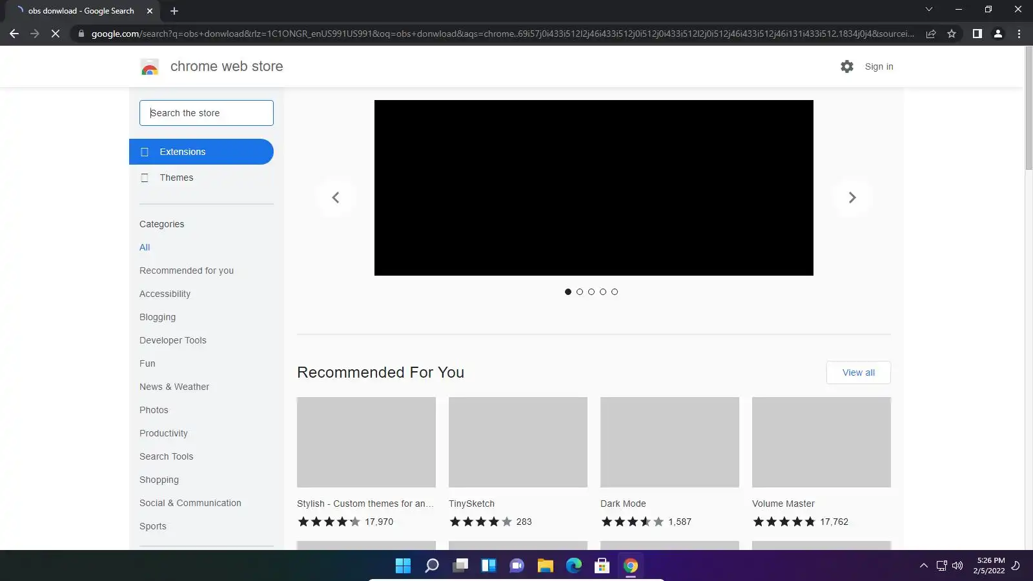Viewport: 1033px width, 581px height.
Task: Open the Windows Start menu
Action: 403,566
